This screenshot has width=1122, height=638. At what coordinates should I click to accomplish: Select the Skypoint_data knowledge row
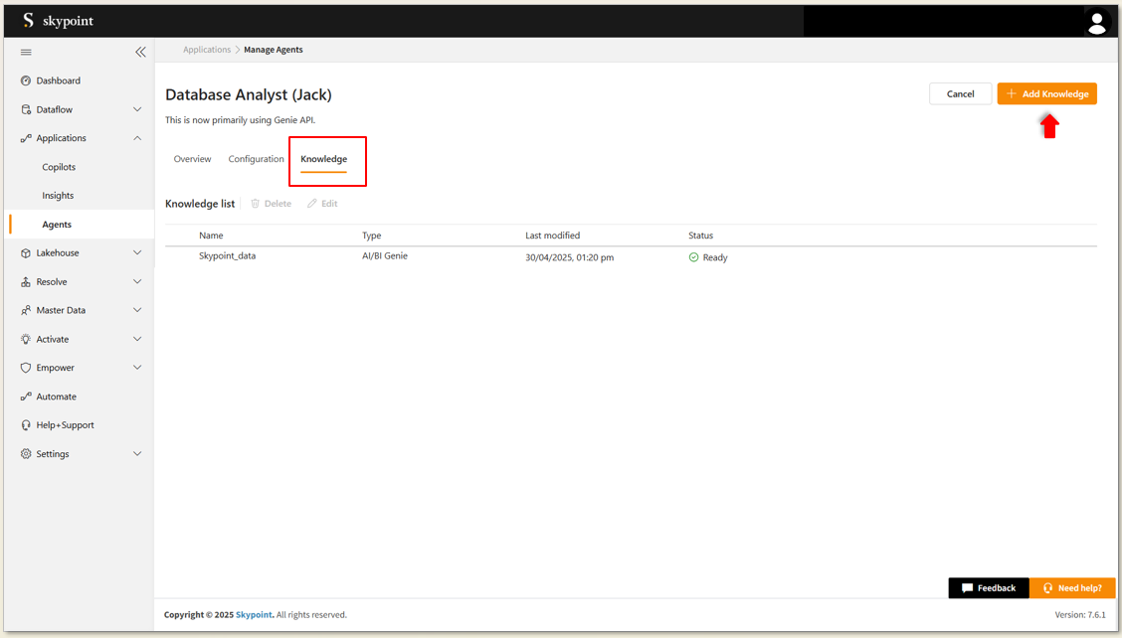pos(228,256)
